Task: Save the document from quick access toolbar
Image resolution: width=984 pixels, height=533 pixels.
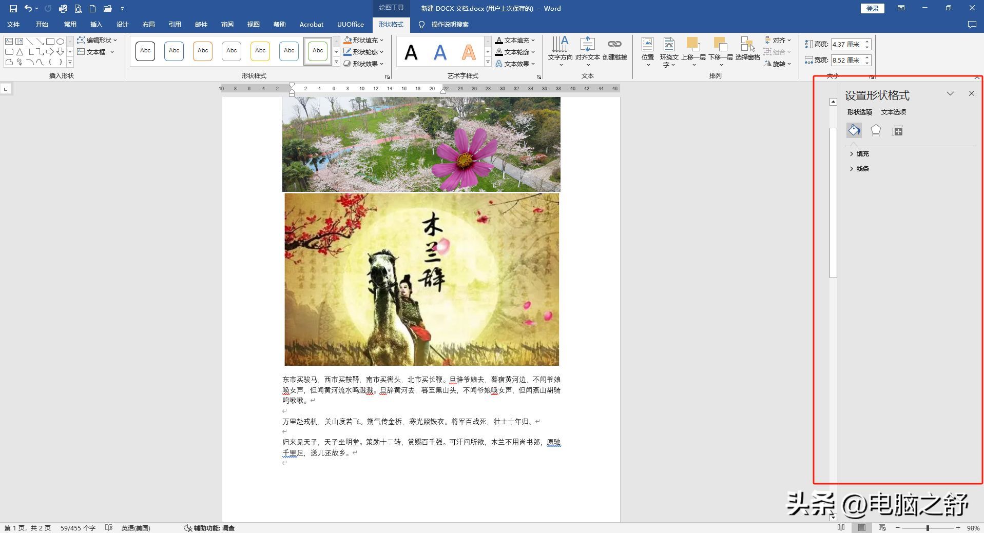Action: point(13,8)
